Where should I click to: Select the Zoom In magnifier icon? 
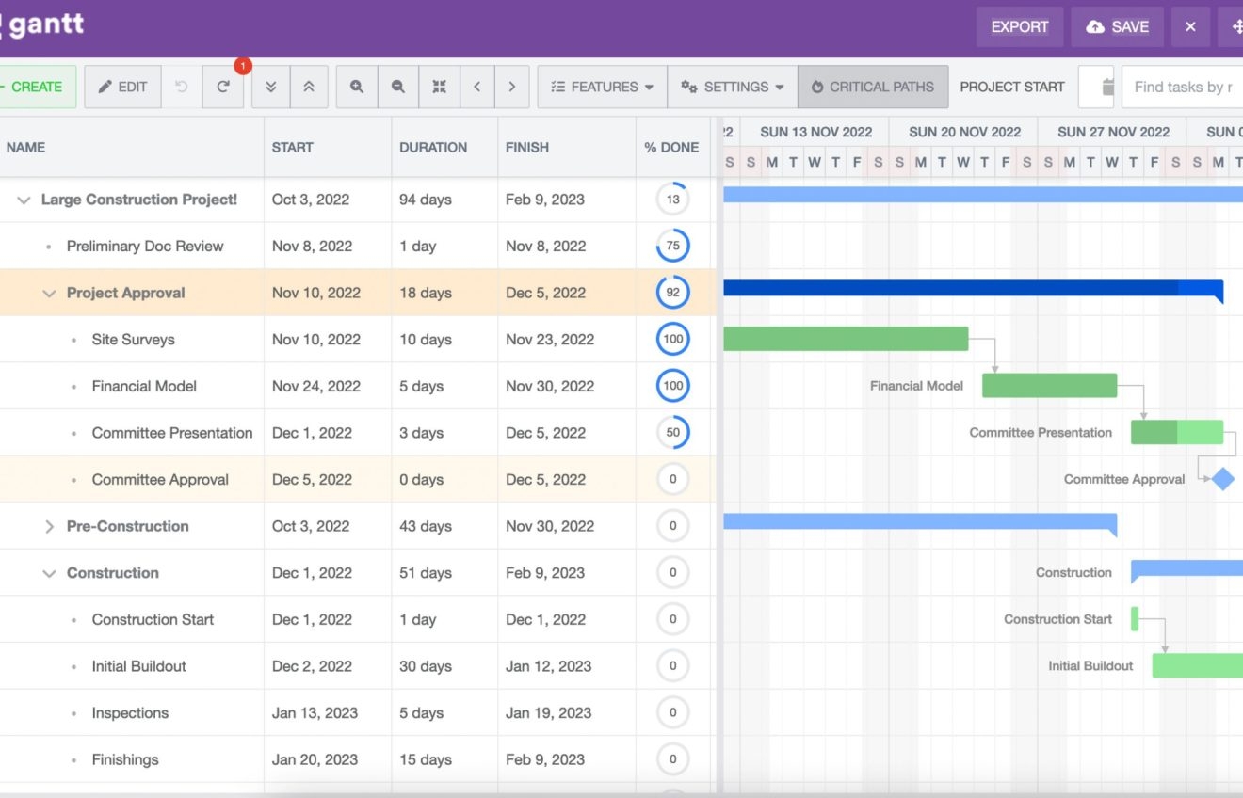point(357,87)
